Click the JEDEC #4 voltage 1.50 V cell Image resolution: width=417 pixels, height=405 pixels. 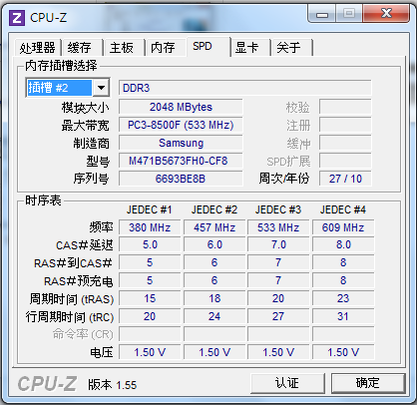tap(343, 352)
